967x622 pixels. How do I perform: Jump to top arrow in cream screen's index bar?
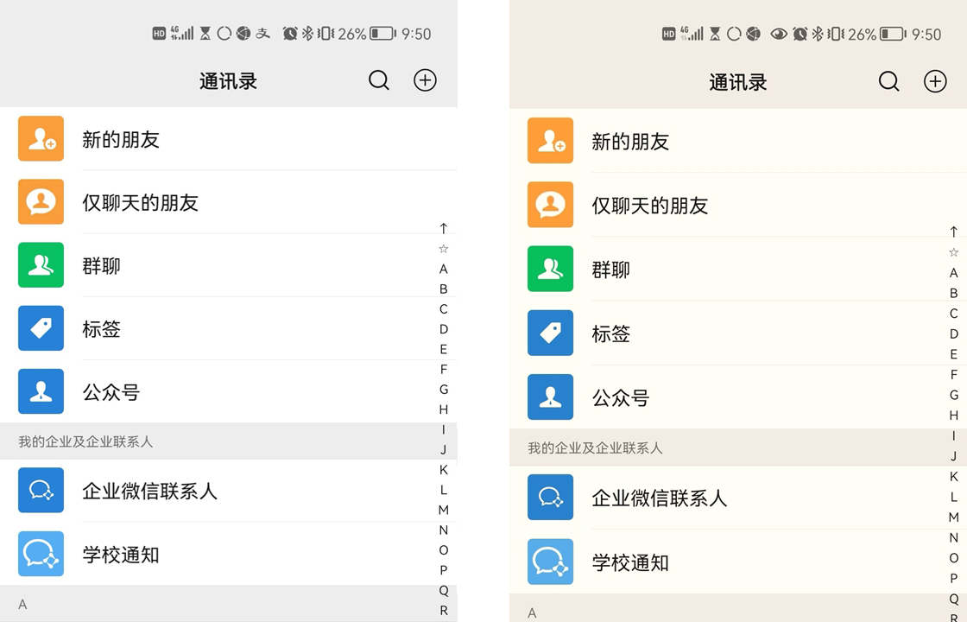pyautogui.click(x=953, y=232)
